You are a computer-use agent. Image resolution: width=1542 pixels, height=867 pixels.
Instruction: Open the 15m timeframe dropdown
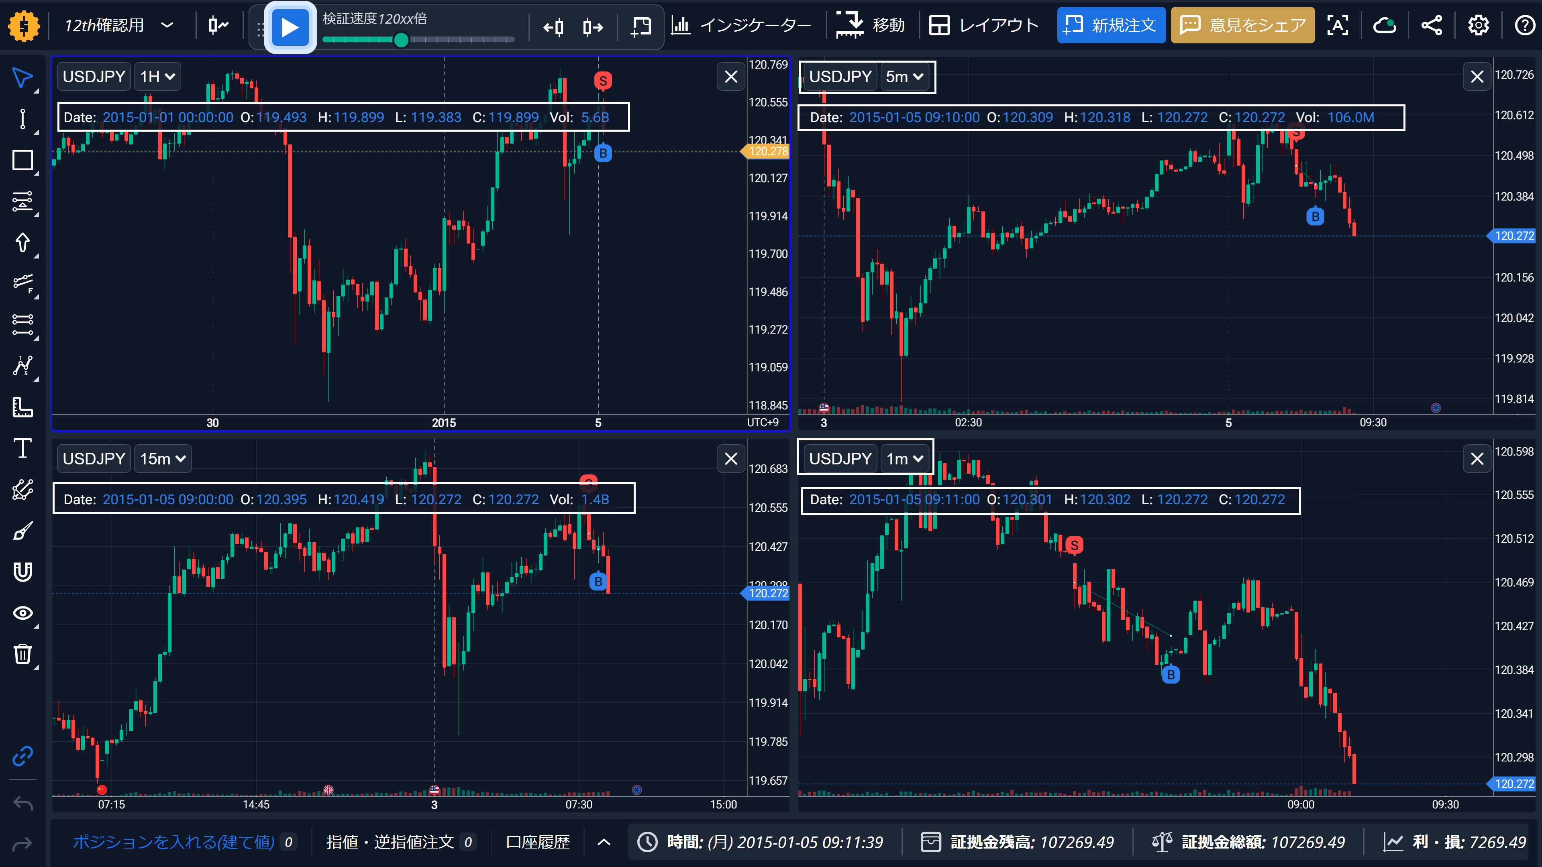point(163,459)
